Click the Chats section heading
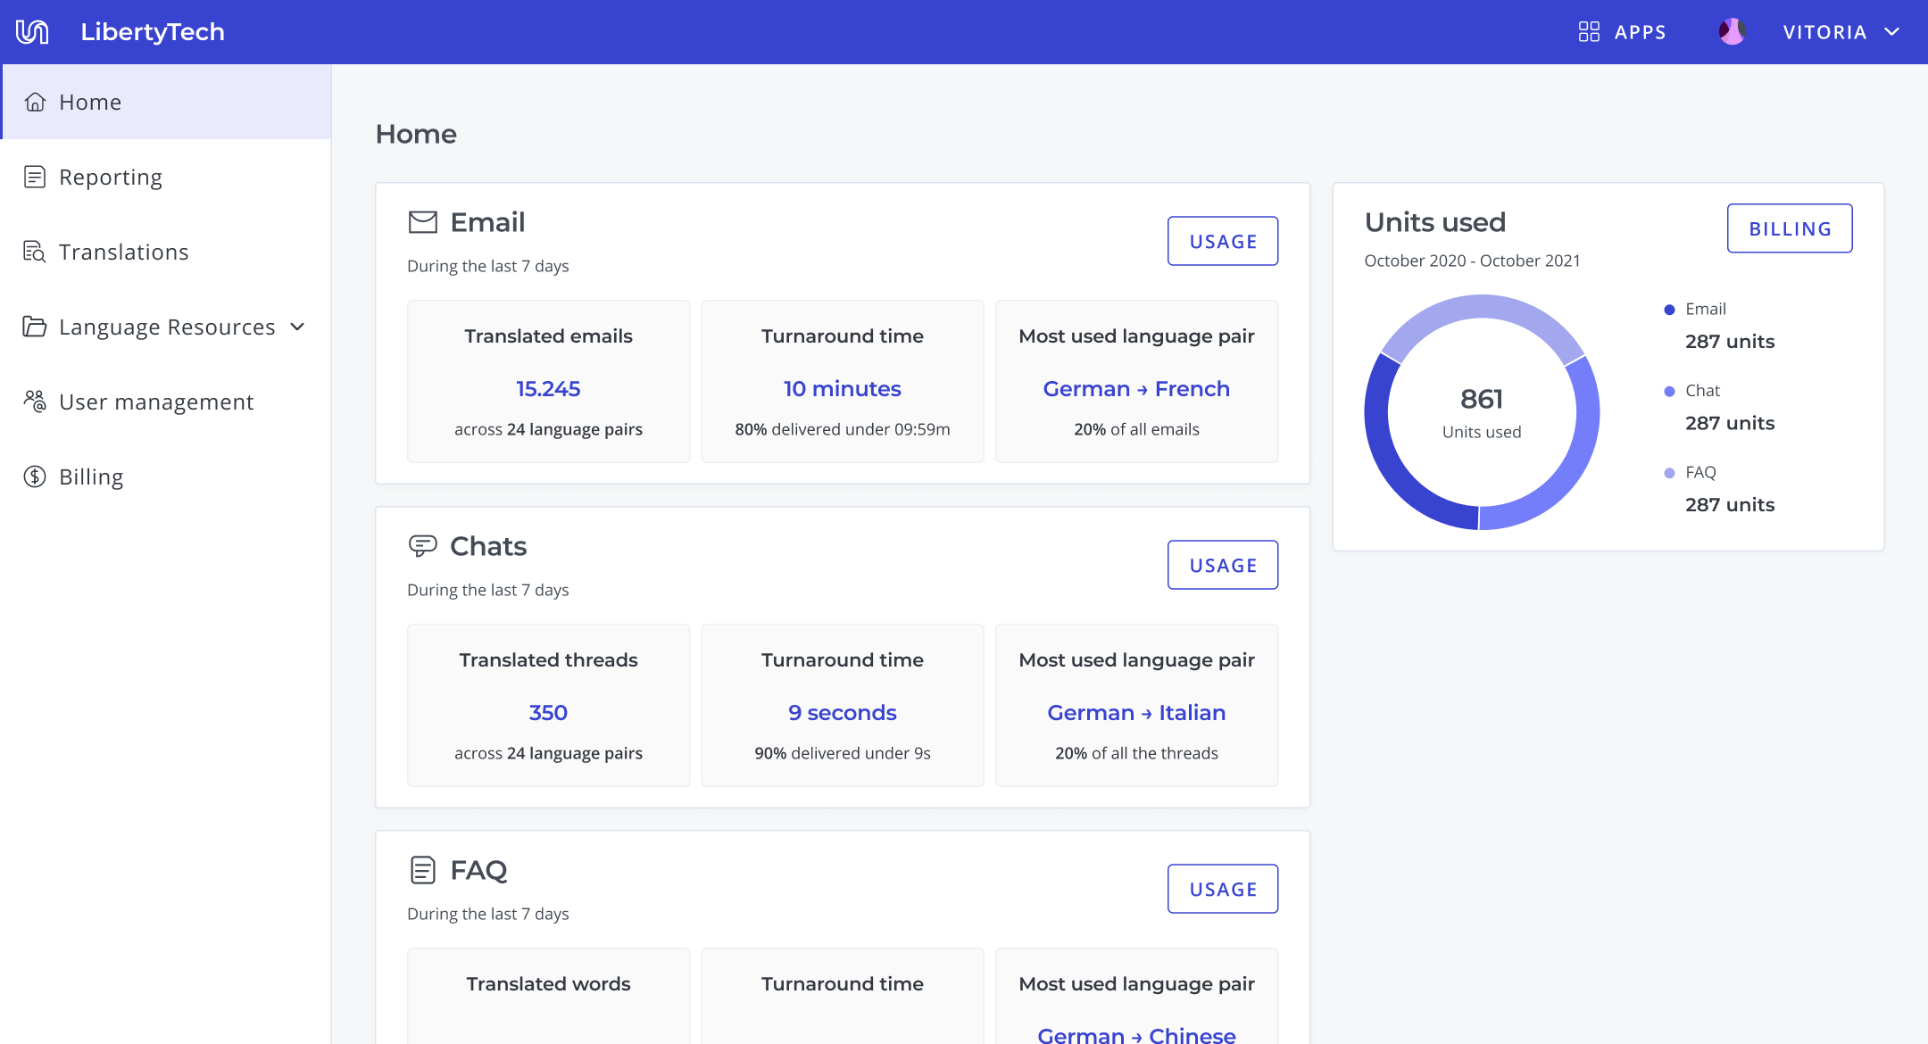1928x1044 pixels. [488, 546]
